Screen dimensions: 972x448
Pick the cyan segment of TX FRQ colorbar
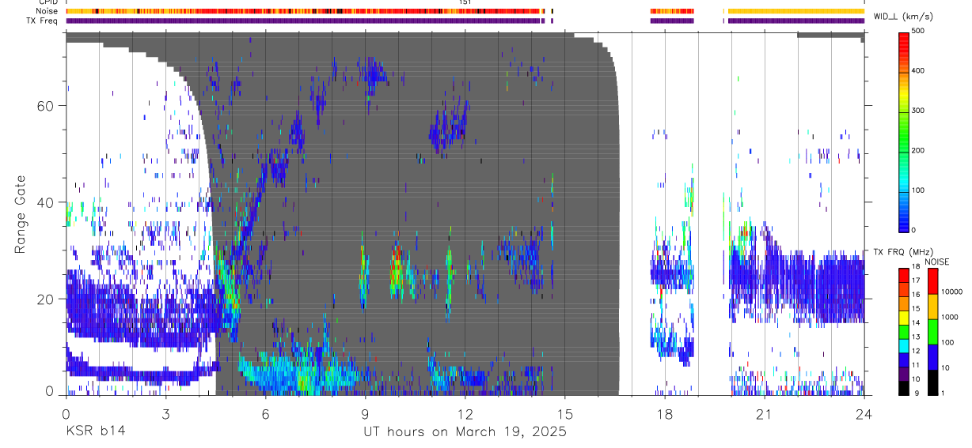pyautogui.click(x=903, y=345)
